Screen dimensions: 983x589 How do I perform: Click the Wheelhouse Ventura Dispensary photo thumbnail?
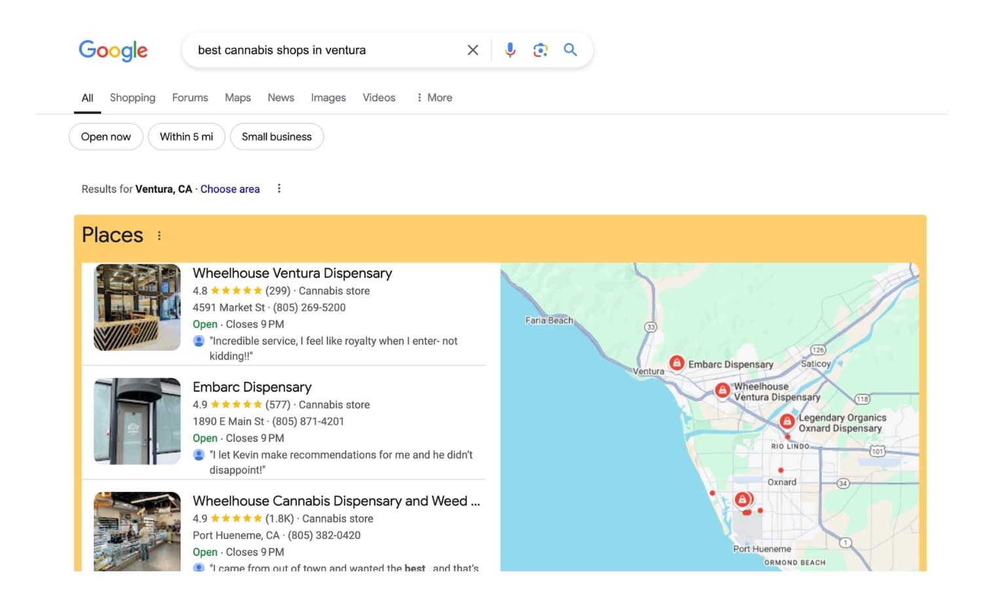click(137, 307)
